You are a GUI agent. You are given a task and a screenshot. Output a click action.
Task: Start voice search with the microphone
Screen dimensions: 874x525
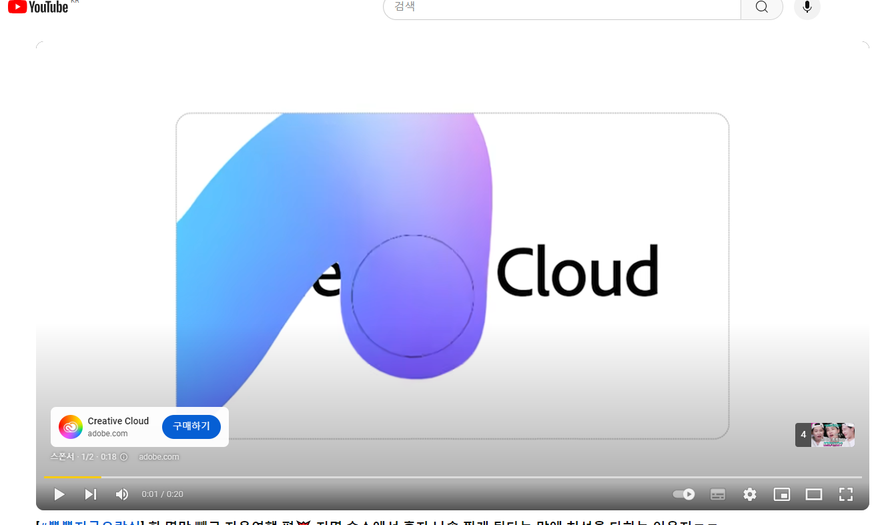[x=807, y=7]
